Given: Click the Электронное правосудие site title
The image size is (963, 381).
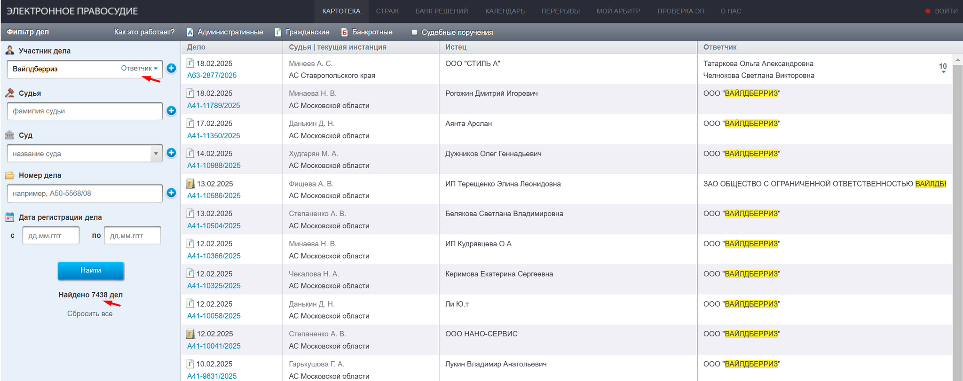Looking at the screenshot, I should point(72,11).
